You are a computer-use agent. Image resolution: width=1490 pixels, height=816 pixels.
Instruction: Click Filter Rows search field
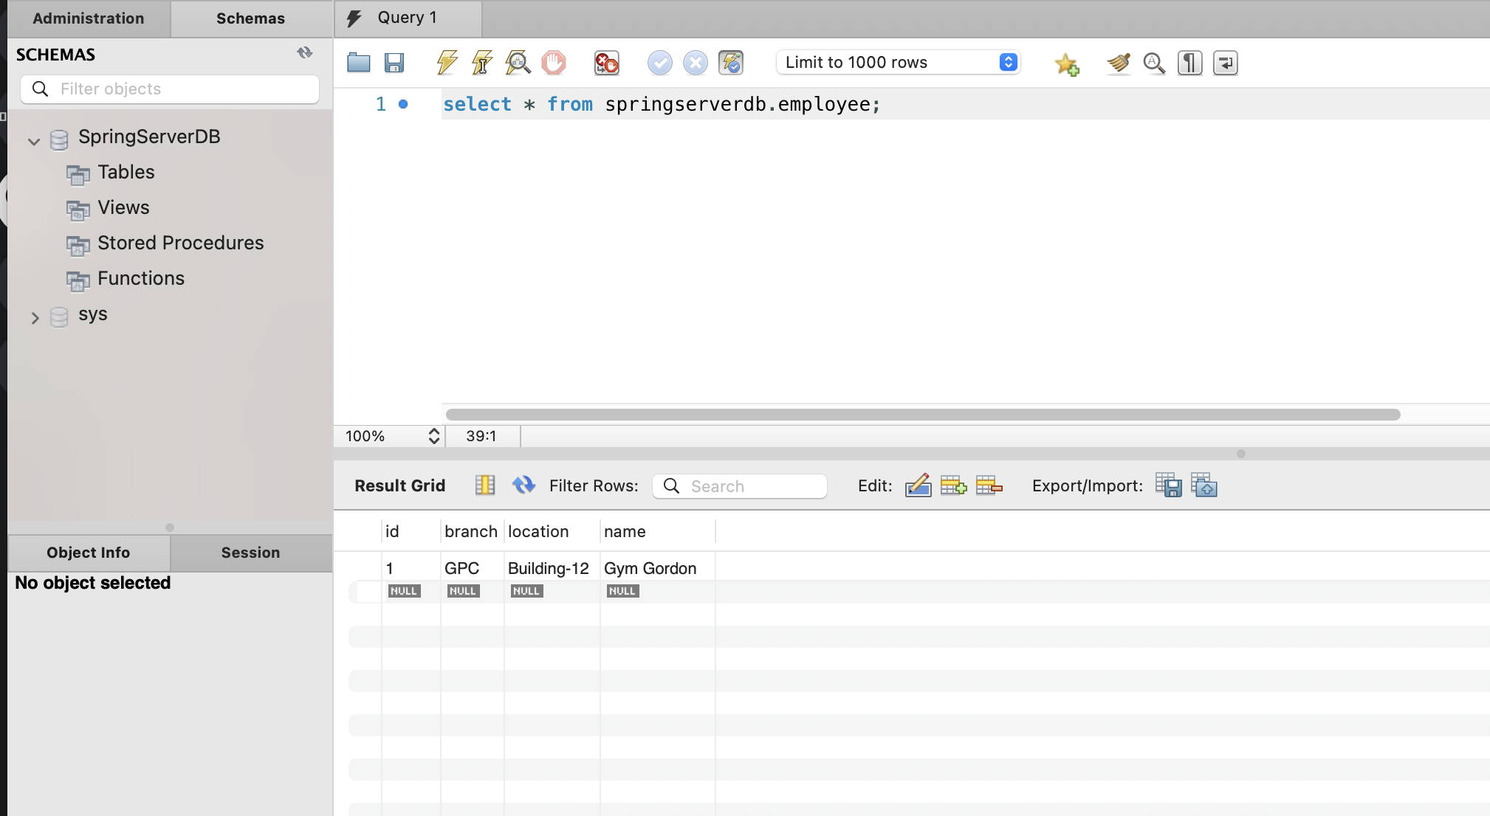coord(739,486)
